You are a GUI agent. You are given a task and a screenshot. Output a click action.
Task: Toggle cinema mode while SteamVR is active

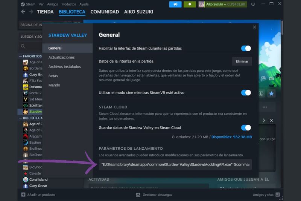(246, 92)
